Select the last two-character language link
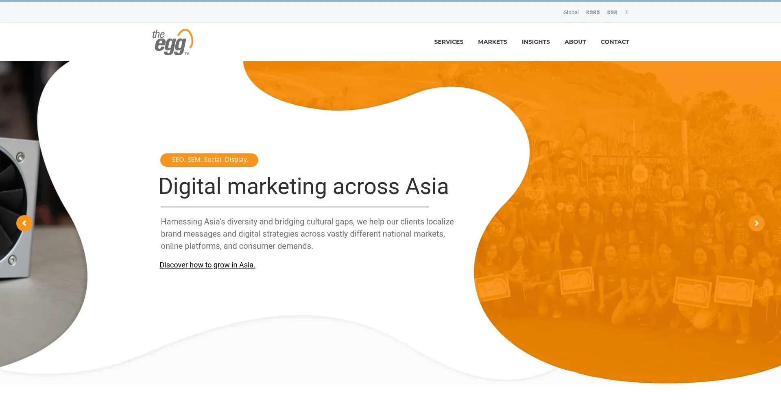The image size is (781, 403). coord(626,13)
